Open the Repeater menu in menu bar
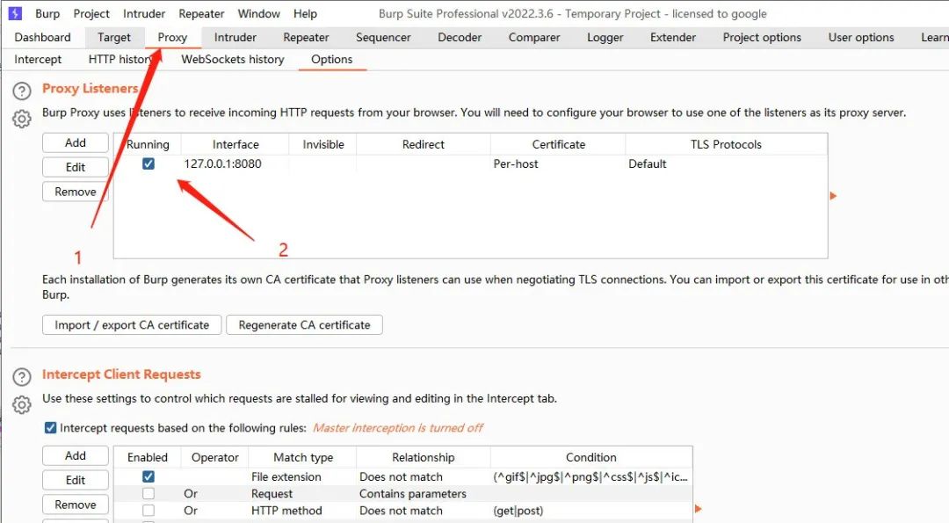 pos(201,13)
